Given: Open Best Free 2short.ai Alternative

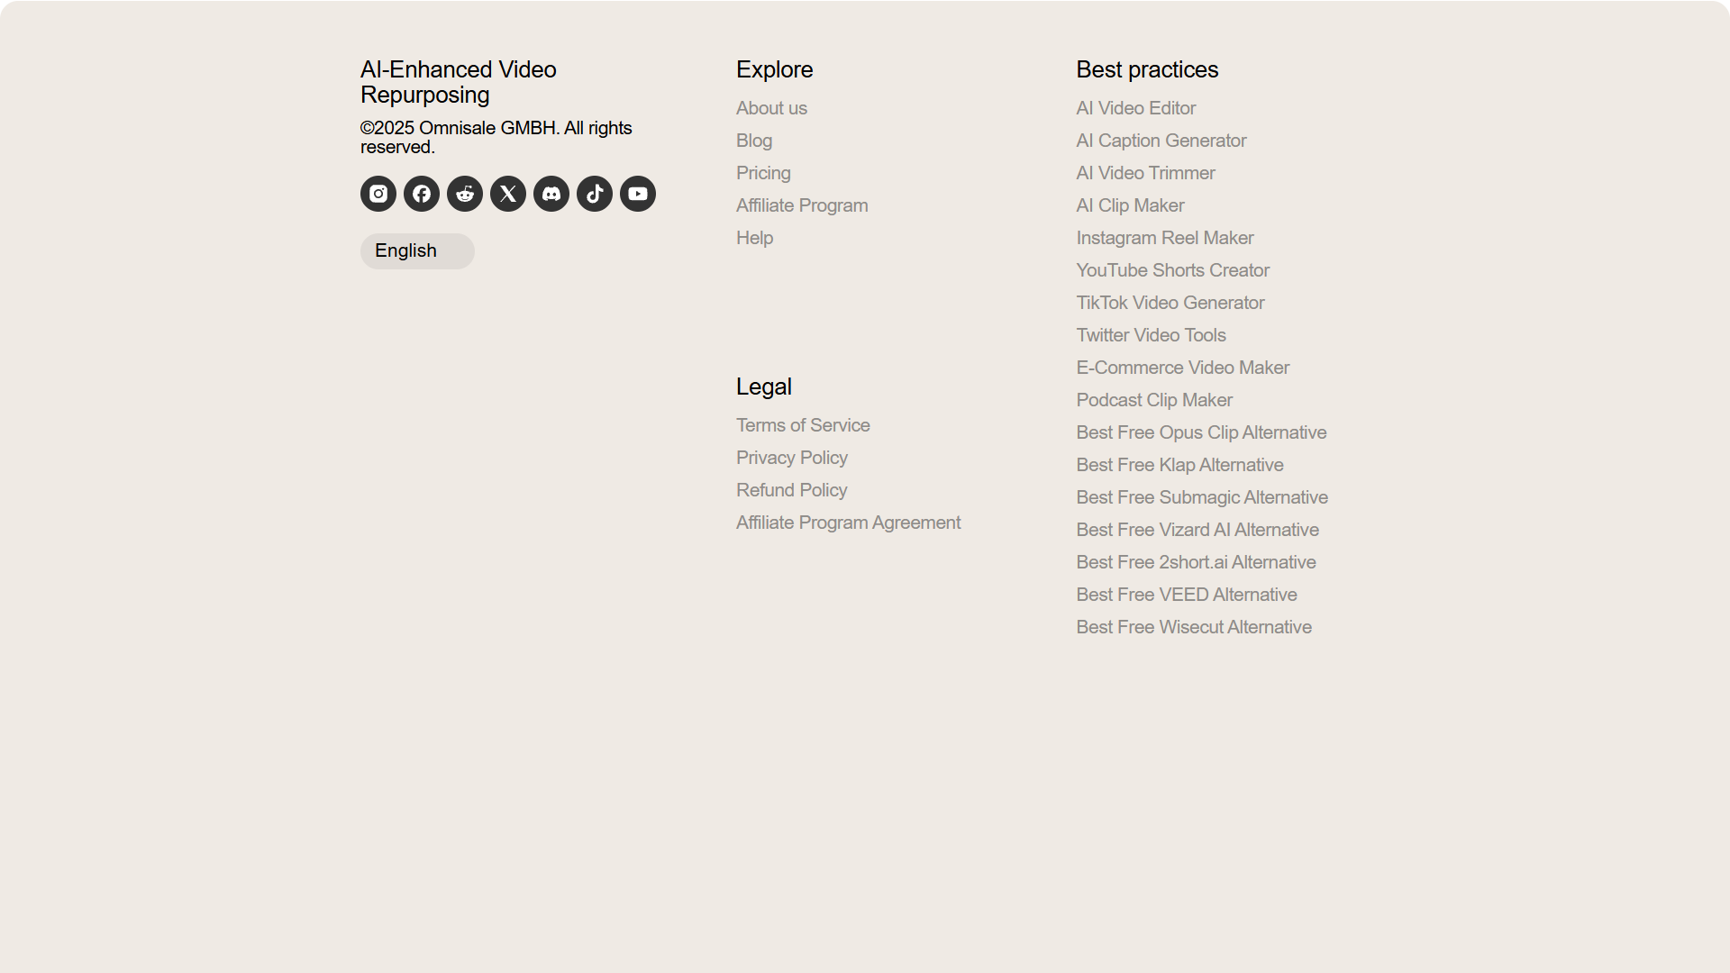Looking at the screenshot, I should (1196, 562).
